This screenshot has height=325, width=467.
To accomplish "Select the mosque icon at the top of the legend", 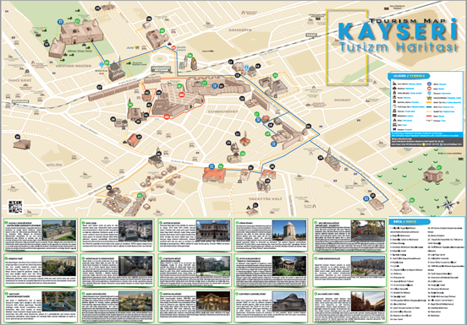I will [x=394, y=84].
